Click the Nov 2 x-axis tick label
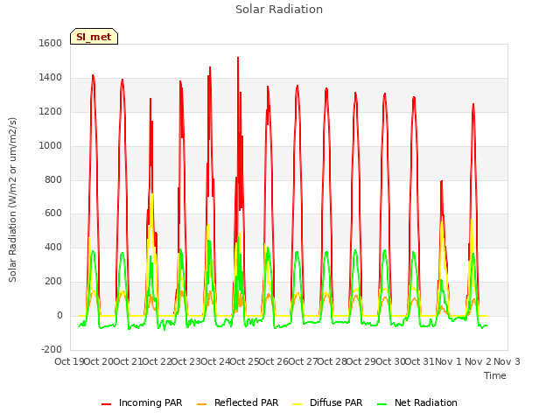560x420 pixels. (x=478, y=361)
